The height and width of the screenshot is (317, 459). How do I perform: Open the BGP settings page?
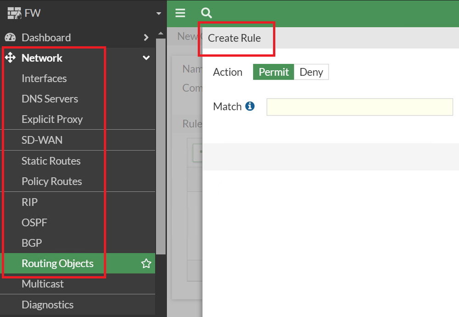click(x=32, y=243)
